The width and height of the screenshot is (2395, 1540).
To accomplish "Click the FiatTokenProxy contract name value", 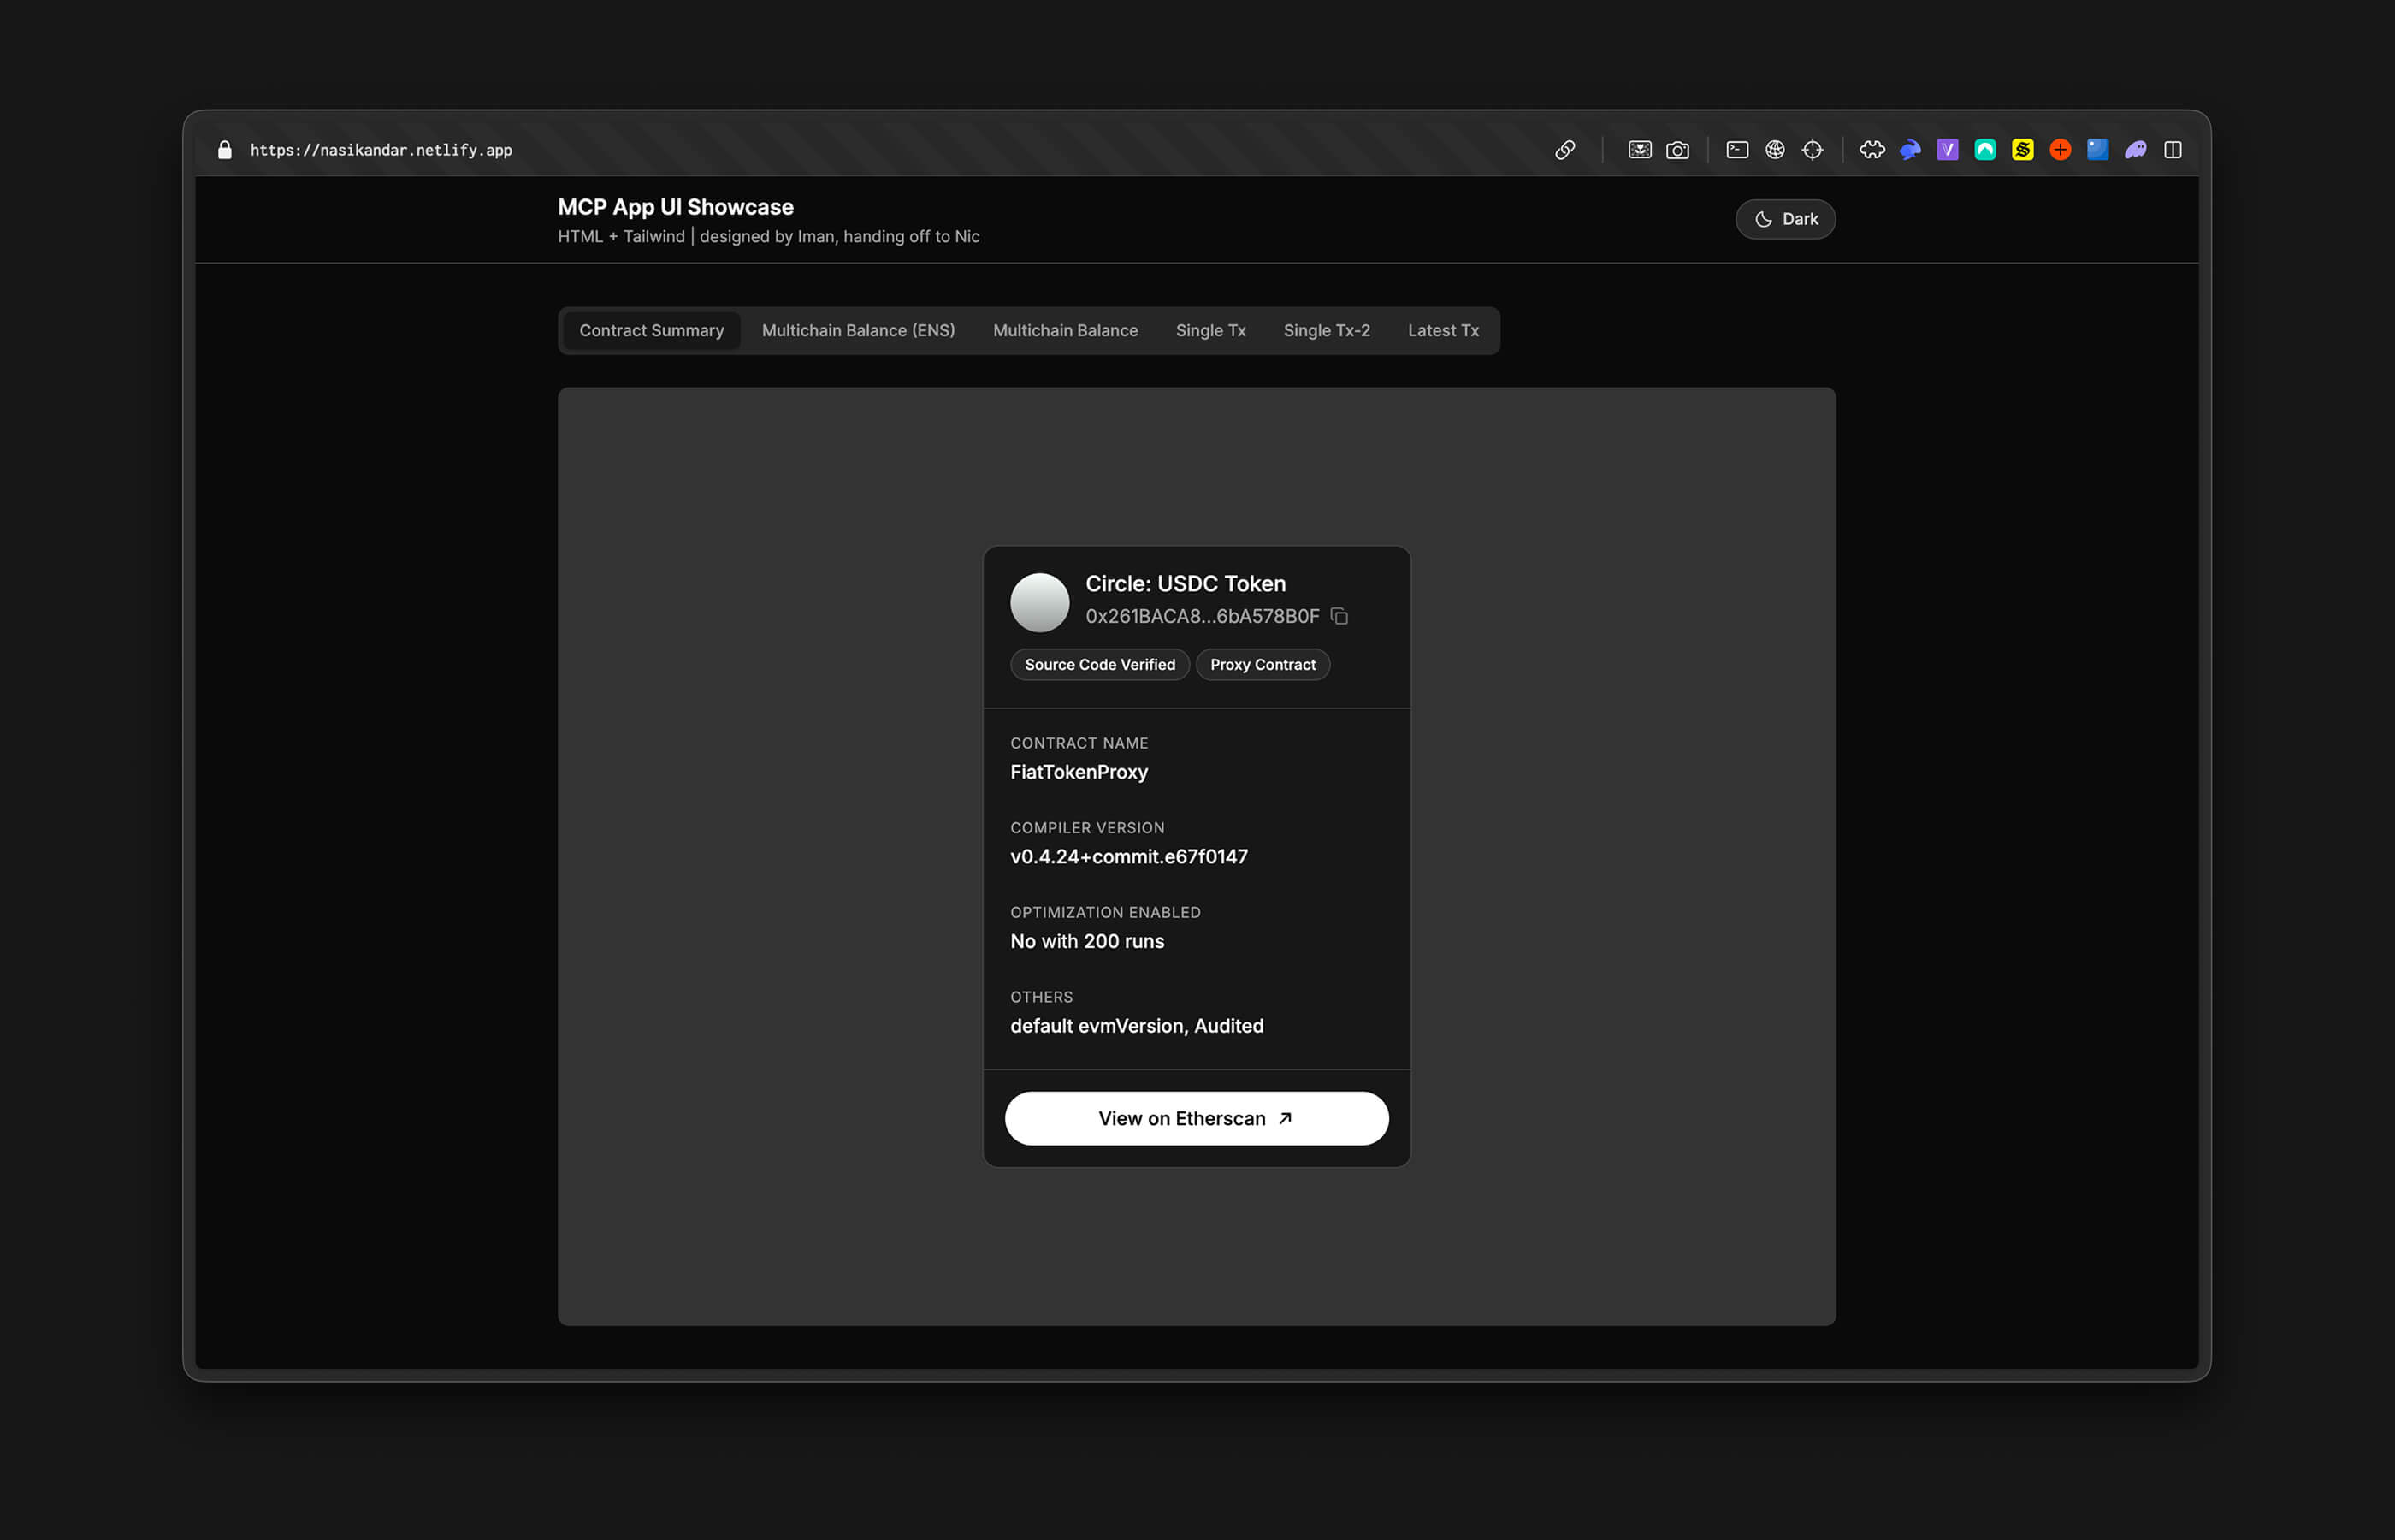I will pos(1079,772).
